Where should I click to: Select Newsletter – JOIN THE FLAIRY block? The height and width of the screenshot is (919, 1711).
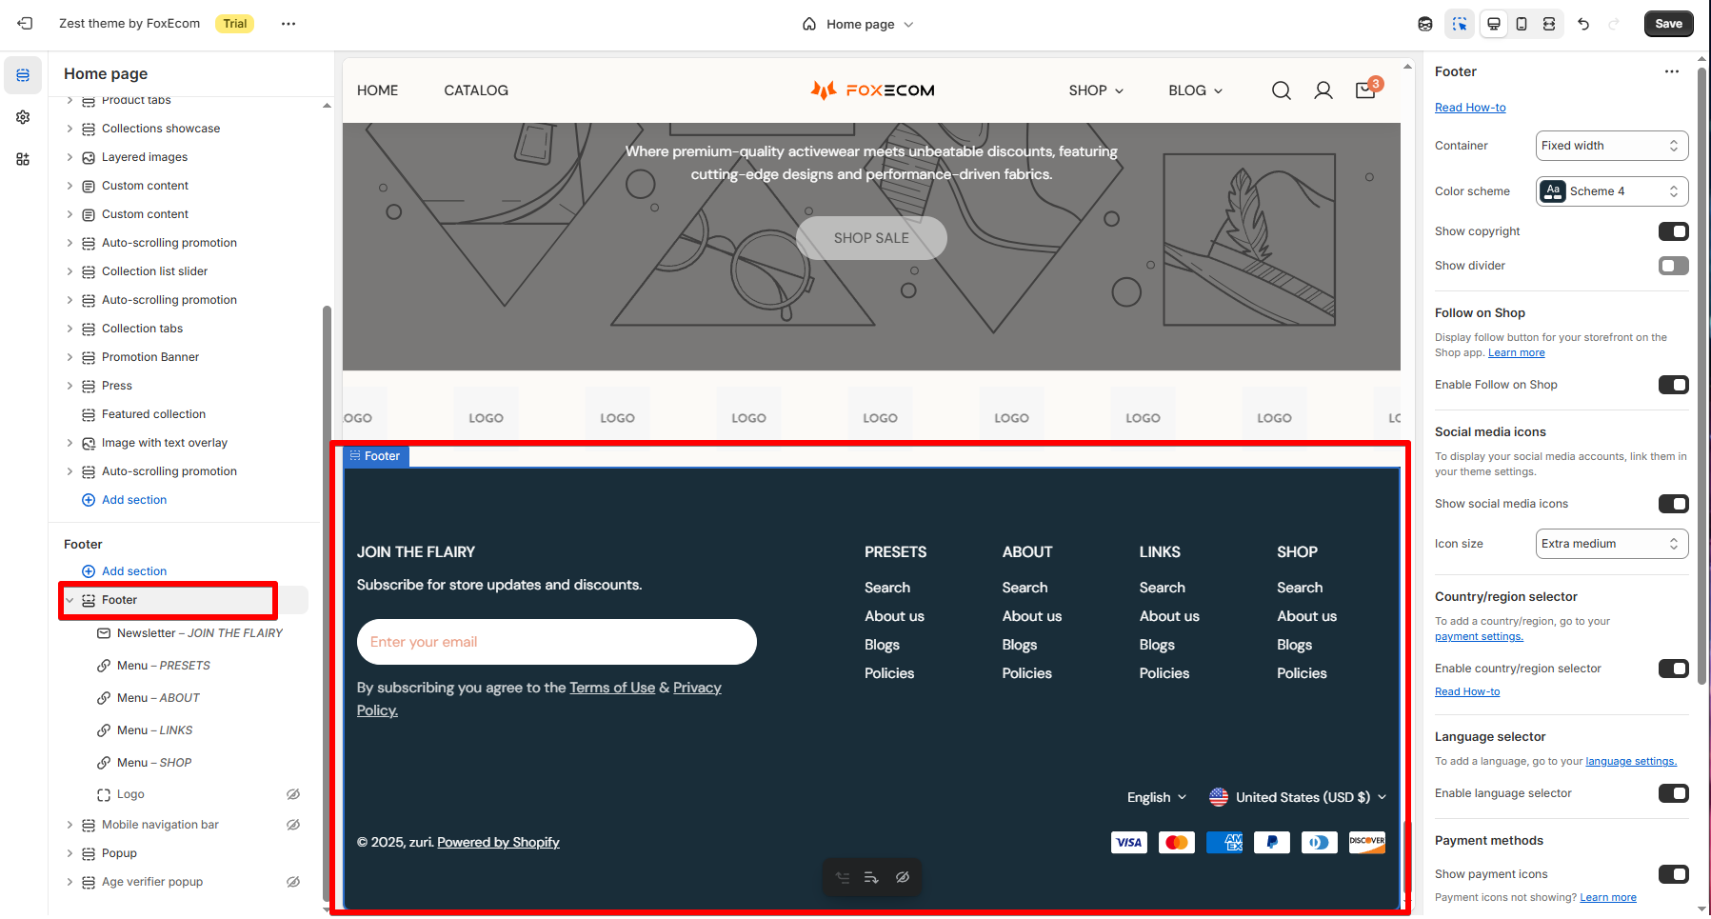point(200,633)
